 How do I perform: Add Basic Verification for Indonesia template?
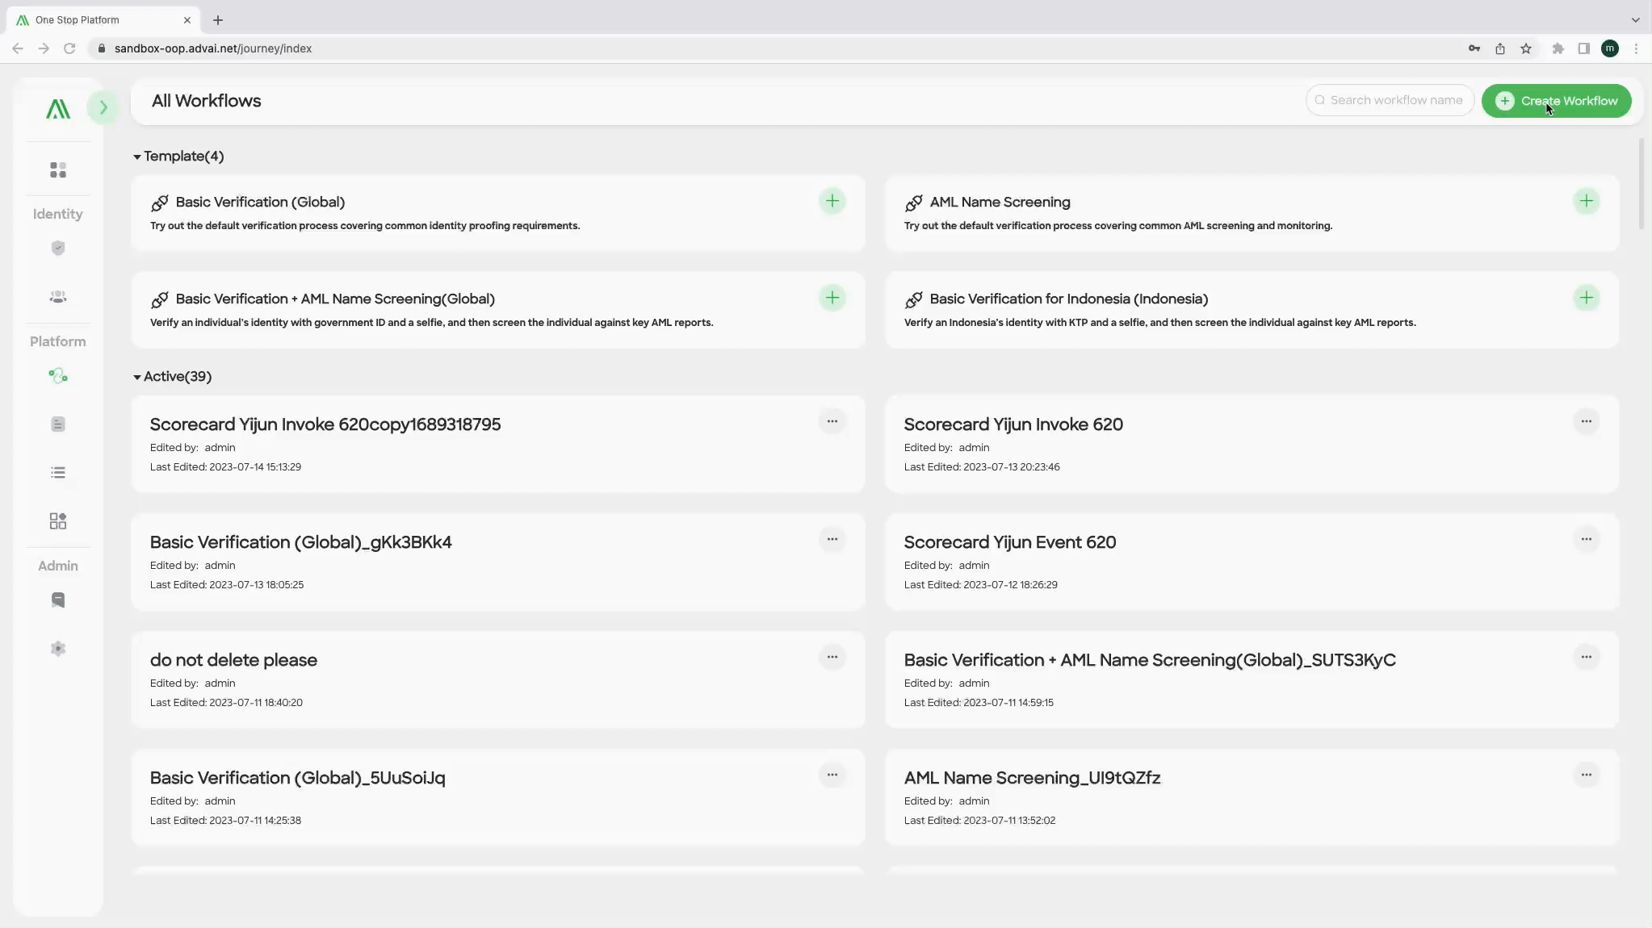1586,297
